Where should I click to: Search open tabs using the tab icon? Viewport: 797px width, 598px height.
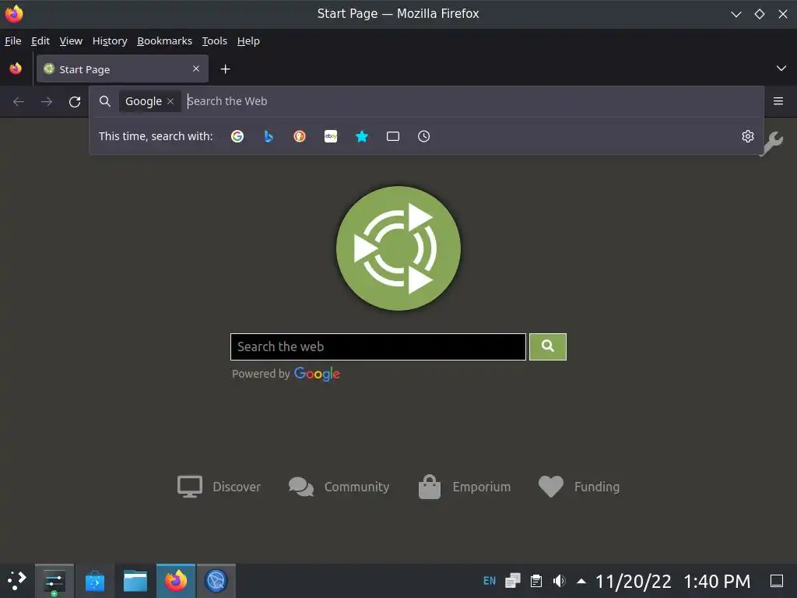click(x=392, y=136)
